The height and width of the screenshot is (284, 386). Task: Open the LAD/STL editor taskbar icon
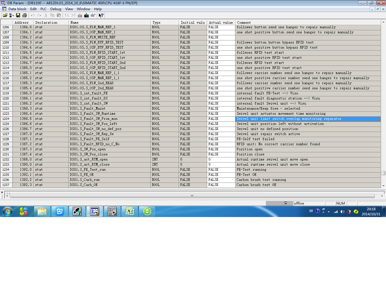point(95,211)
